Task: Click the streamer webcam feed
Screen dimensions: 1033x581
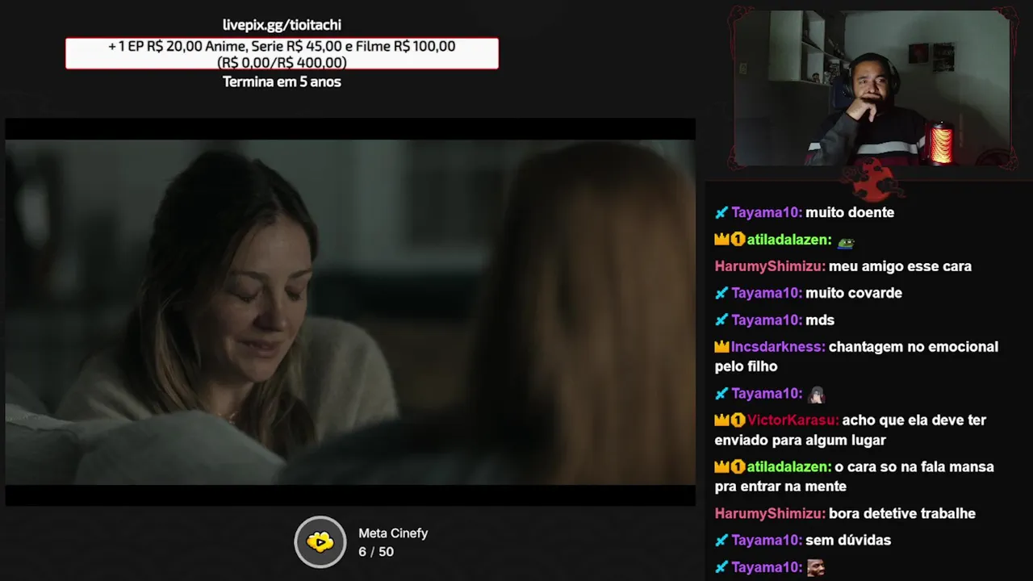Action: pyautogui.click(x=872, y=88)
